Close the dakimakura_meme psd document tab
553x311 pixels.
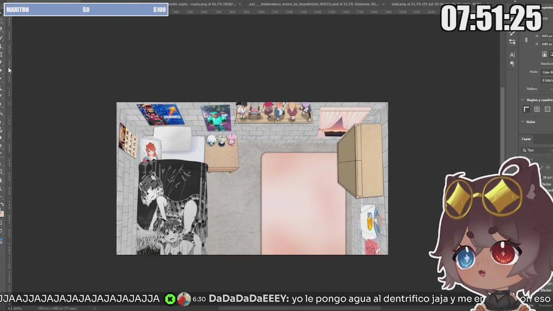point(383,4)
